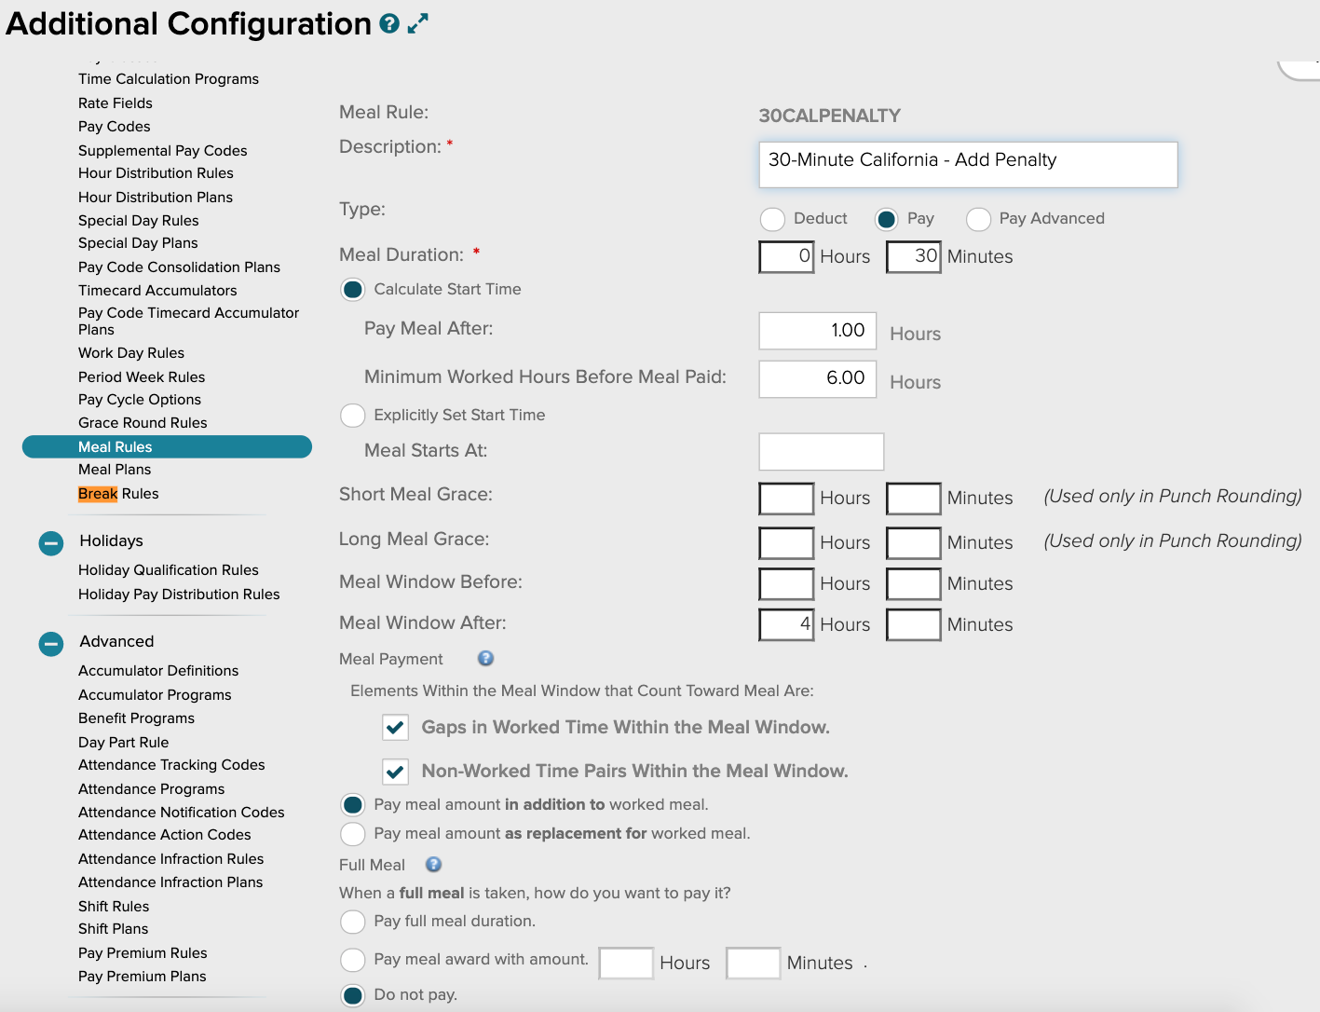Open help for Additional Configuration
This screenshot has width=1320, height=1012.
pyautogui.click(x=389, y=24)
